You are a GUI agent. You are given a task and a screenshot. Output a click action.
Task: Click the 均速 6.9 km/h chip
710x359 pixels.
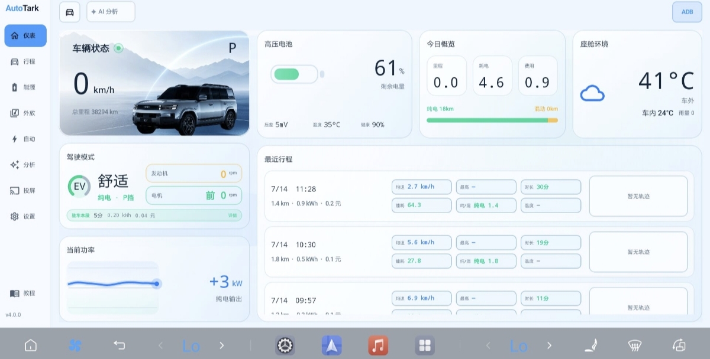point(422,298)
